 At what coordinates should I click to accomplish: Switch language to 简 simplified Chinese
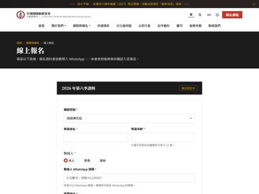click(200, 15)
